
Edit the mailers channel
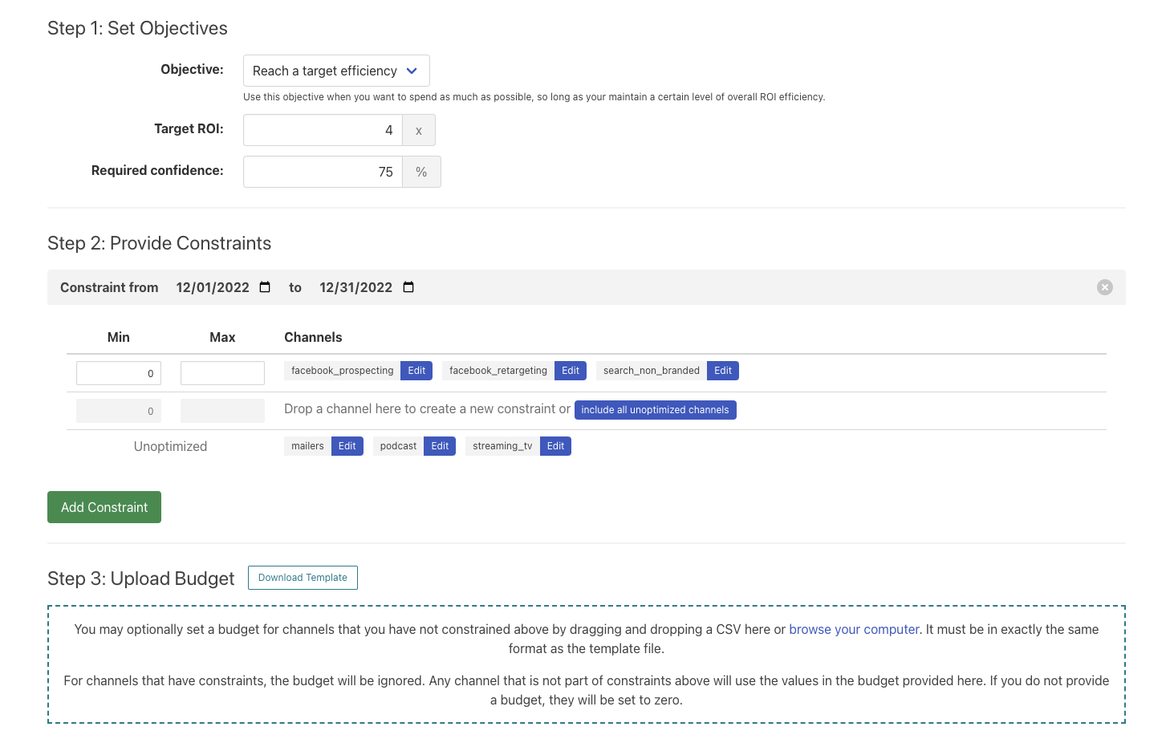(x=347, y=446)
